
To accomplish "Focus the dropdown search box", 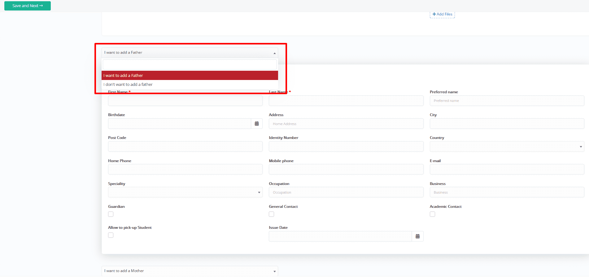I will [190, 65].
